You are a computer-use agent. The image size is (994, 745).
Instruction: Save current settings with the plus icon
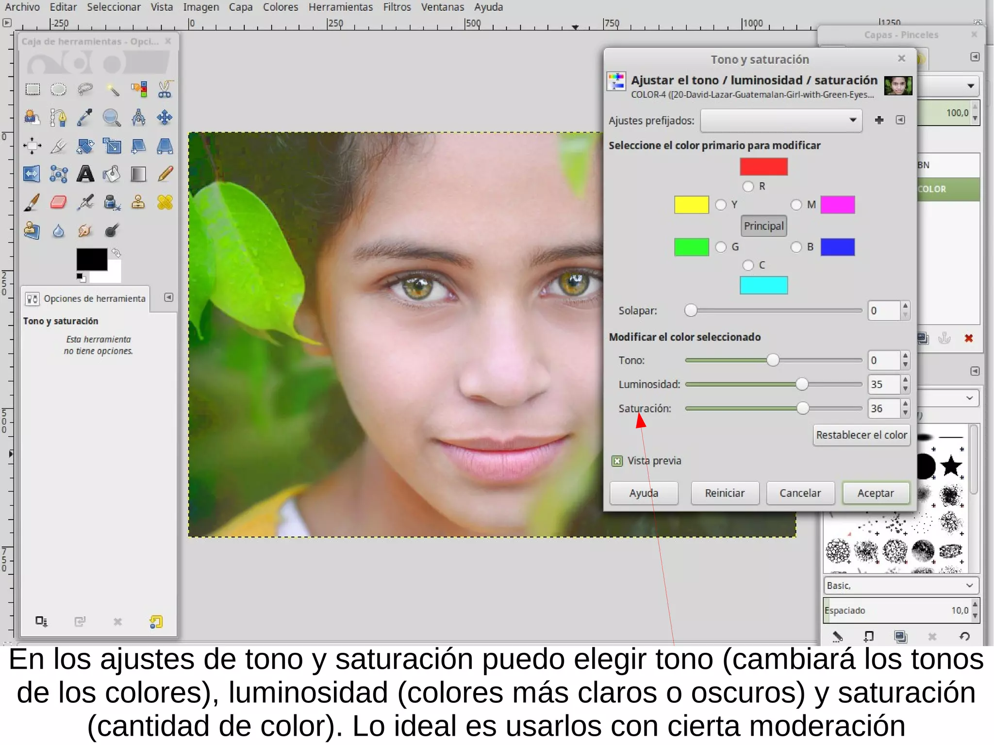click(x=879, y=120)
